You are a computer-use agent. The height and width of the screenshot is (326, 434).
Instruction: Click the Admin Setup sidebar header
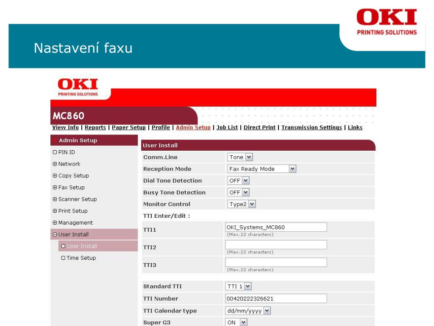(94, 140)
